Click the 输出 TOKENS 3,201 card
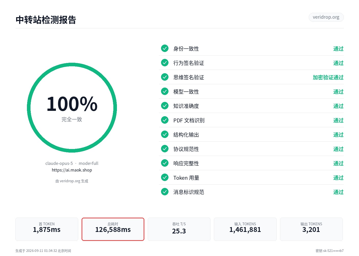Image resolution: width=359 pixels, height=256 pixels. tap(311, 229)
